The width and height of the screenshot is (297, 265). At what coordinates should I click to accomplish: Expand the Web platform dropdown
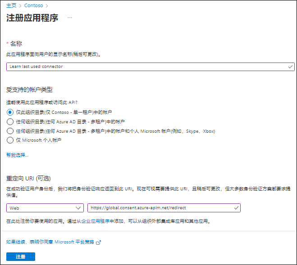click(45, 208)
